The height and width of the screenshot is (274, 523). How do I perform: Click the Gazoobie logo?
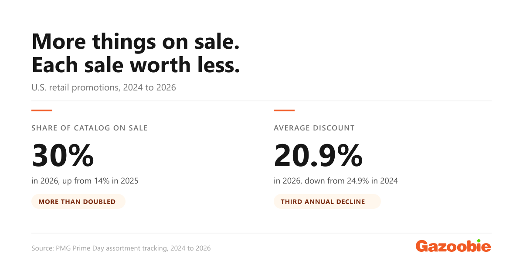tap(453, 246)
